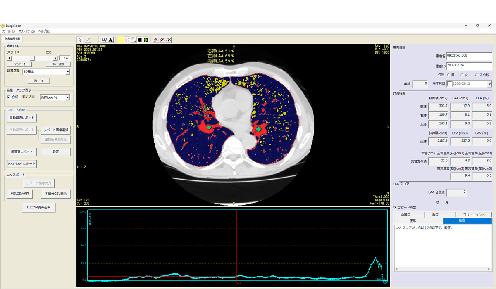Open the 計算空間 3D抽出 dropdown

(x=67, y=71)
